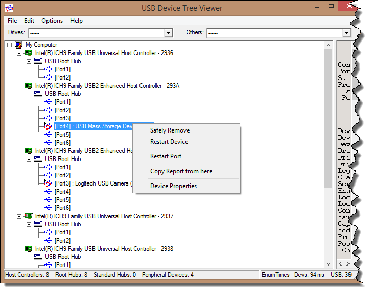The width and height of the screenshot is (372, 291).
Task: Click the USB icon of Port4 below Logitech camera
Action: coord(48,192)
